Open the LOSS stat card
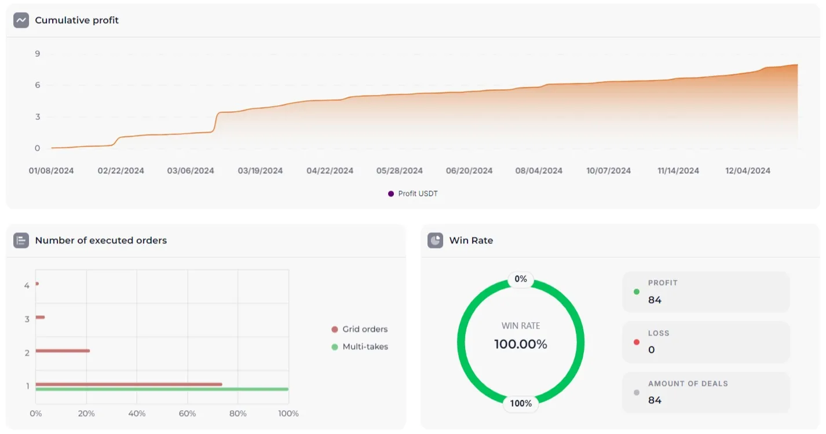 [706, 342]
